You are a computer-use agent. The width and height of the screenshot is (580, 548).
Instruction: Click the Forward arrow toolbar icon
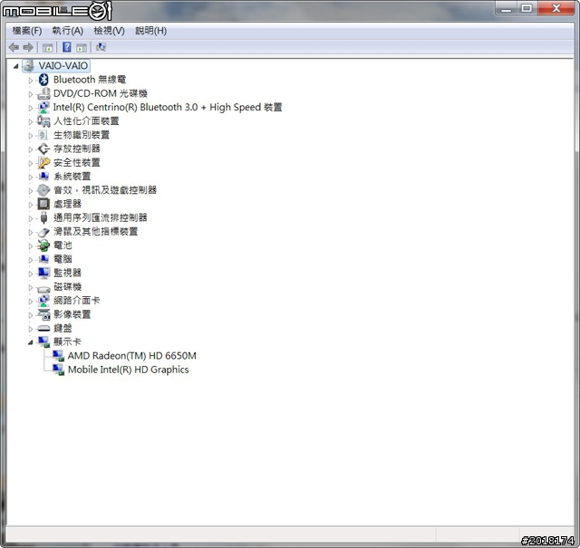pyautogui.click(x=28, y=47)
